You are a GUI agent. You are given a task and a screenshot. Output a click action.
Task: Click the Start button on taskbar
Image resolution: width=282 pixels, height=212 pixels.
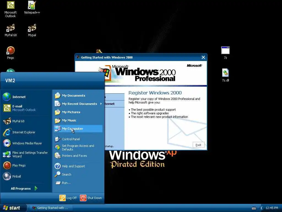(x=13, y=208)
